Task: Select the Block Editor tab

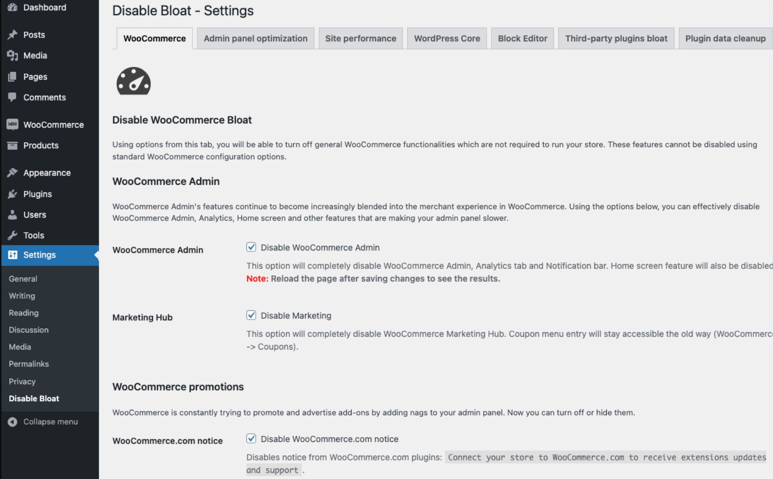Action: [x=522, y=38]
